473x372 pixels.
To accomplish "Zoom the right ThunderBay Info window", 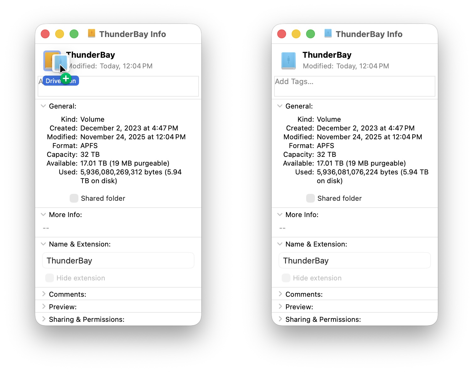I will click(x=311, y=34).
